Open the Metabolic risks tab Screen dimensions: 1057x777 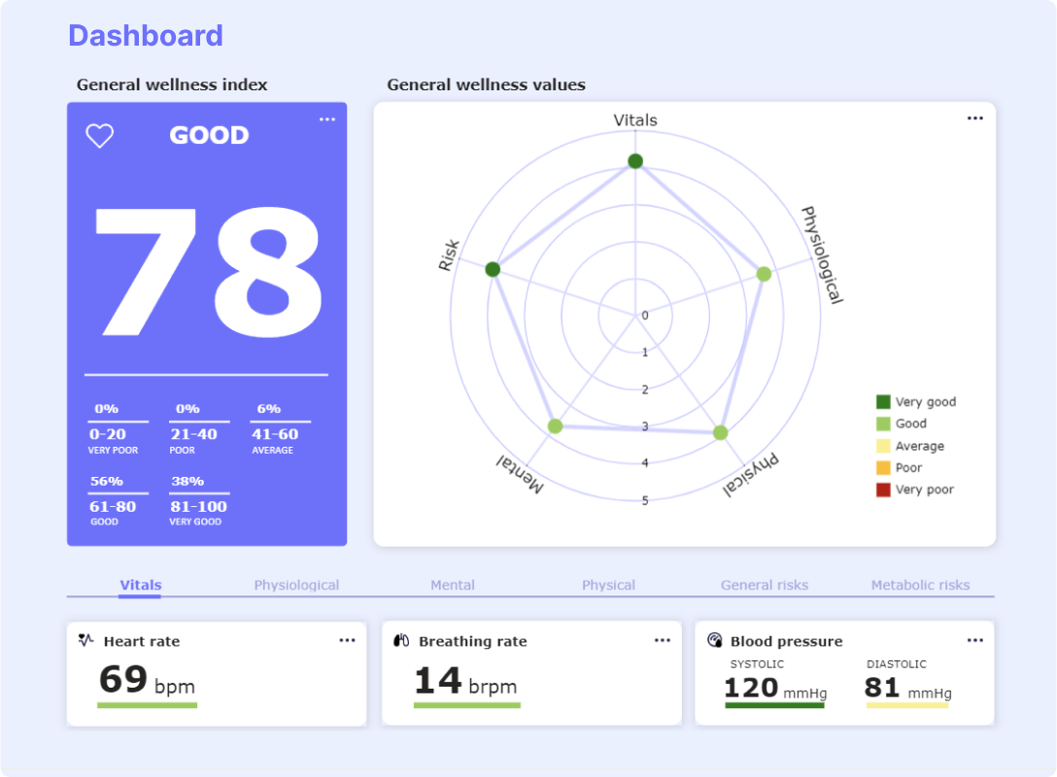(x=920, y=585)
